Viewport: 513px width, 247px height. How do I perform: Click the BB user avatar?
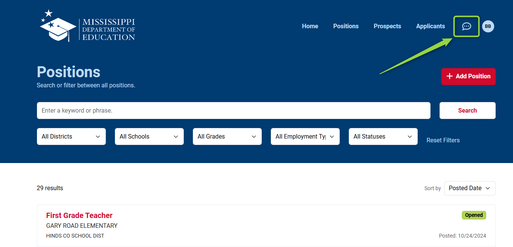(x=488, y=26)
